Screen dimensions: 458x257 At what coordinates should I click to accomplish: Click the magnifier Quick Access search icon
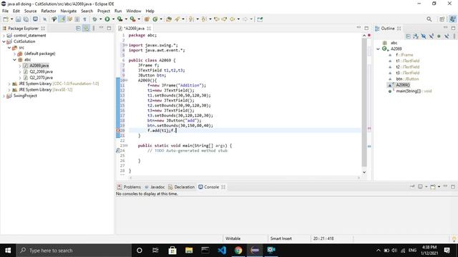(429, 19)
